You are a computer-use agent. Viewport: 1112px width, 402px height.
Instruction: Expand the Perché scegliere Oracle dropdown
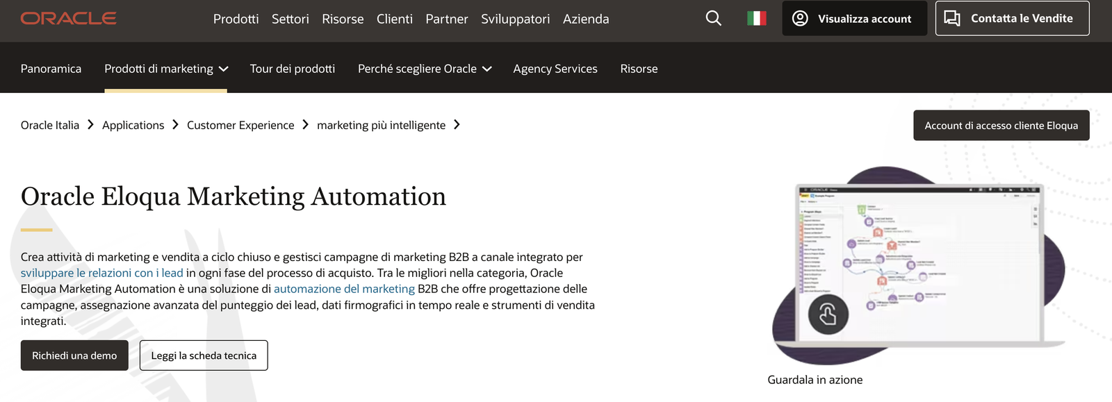[x=424, y=69]
